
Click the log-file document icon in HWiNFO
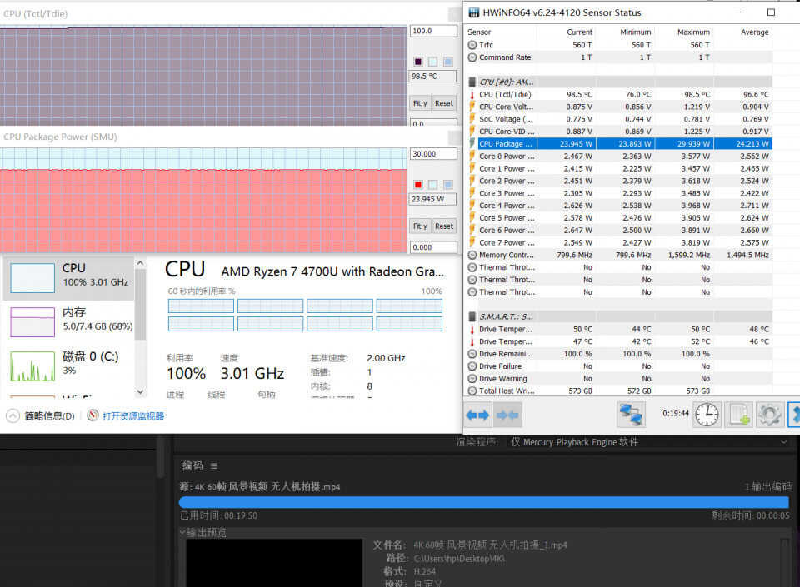point(739,415)
